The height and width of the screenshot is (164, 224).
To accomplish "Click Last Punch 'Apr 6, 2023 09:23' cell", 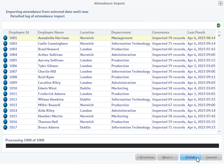I will (201, 127).
